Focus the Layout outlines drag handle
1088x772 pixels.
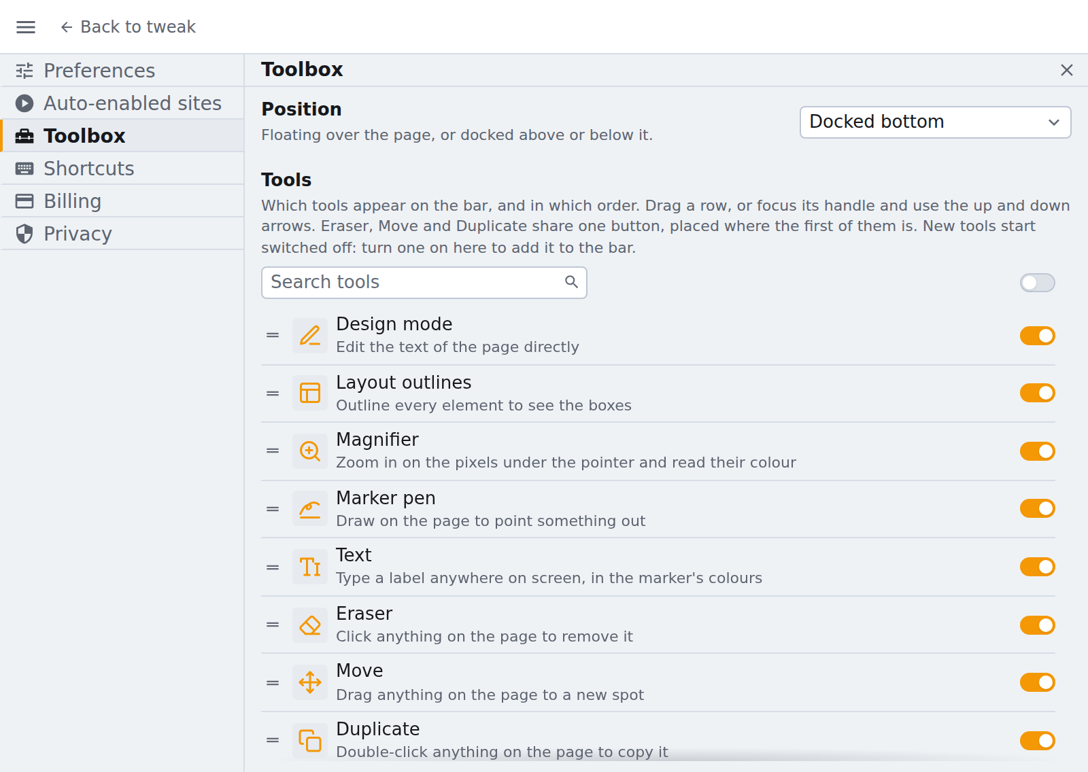[273, 393]
